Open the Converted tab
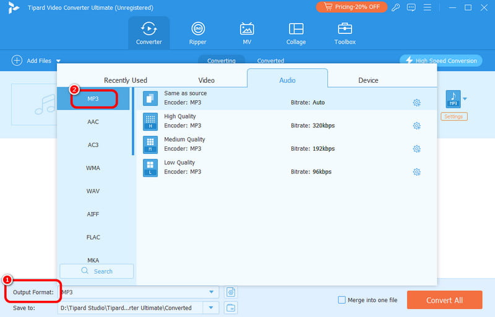This screenshot has width=495, height=317. [270, 61]
